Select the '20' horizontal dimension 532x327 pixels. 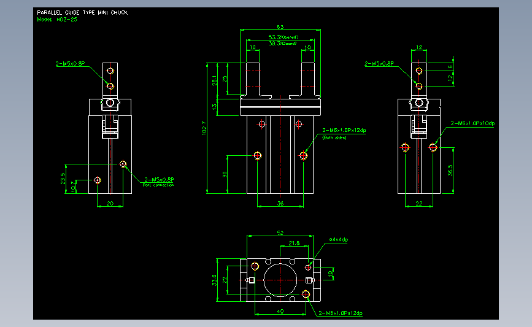click(x=110, y=204)
